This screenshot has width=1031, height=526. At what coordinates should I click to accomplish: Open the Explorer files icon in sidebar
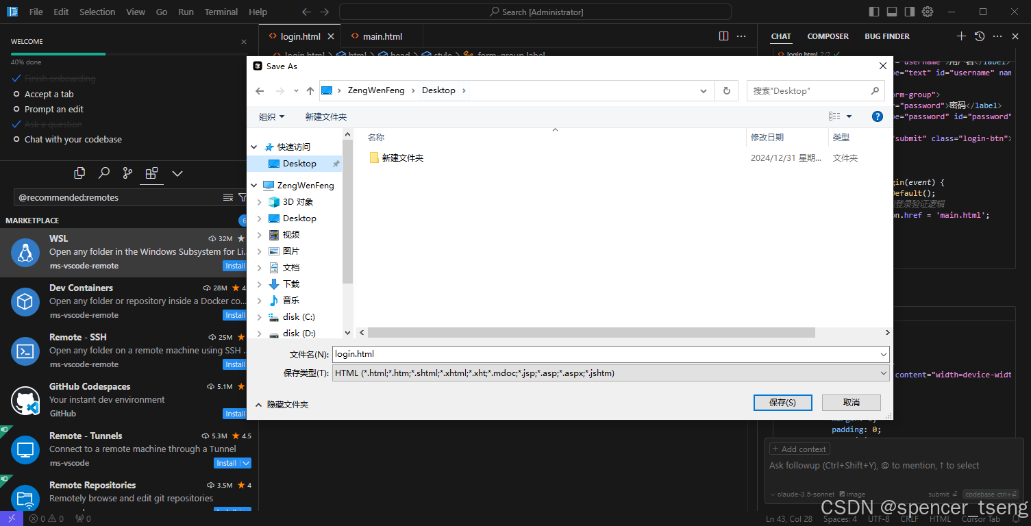pos(79,173)
